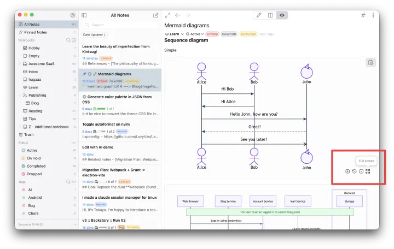Filter by the Android tag
The height and width of the screenshot is (249, 394).
point(47,198)
